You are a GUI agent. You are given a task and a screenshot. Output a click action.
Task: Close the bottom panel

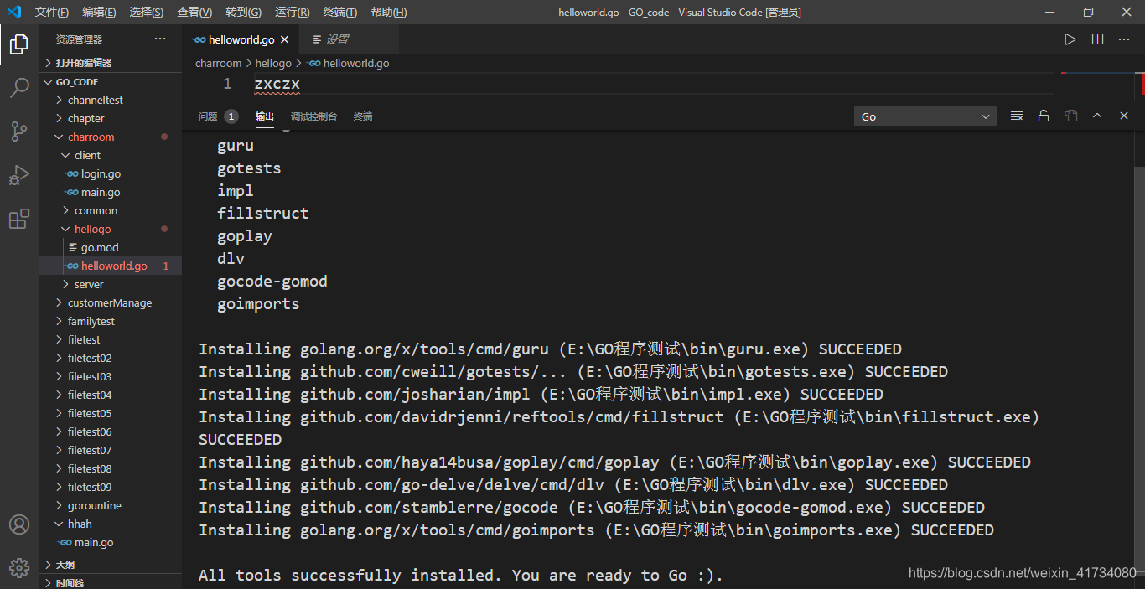pyautogui.click(x=1124, y=116)
